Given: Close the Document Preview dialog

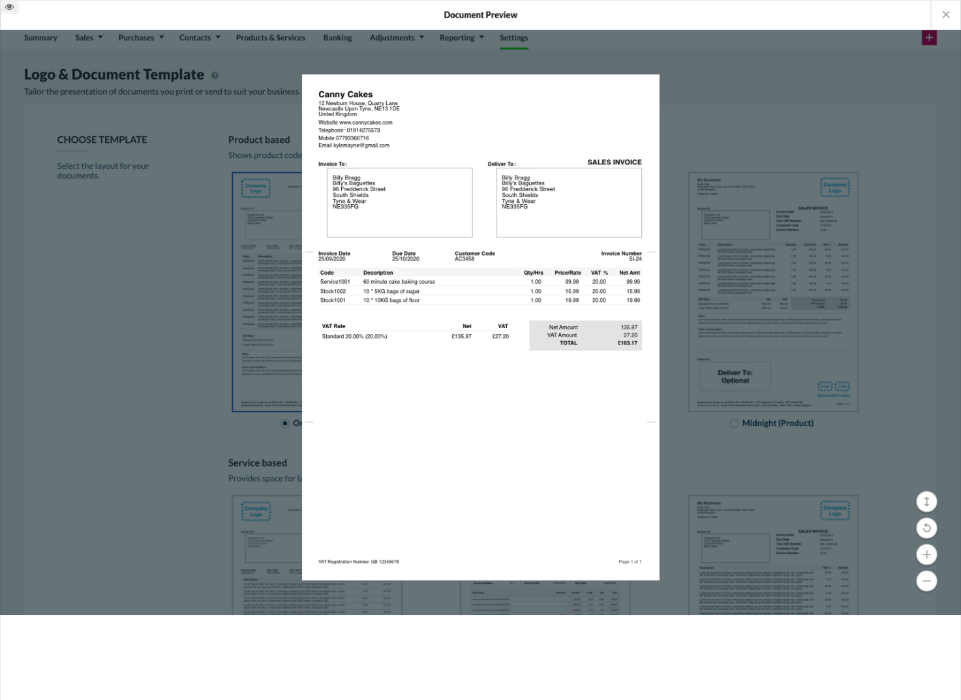Looking at the screenshot, I should click(x=945, y=14).
